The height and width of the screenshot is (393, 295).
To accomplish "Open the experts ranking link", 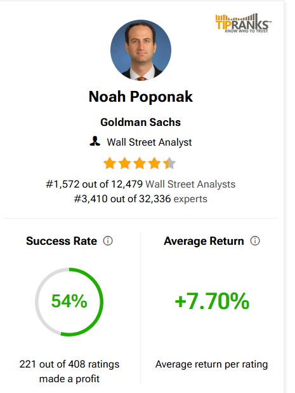I will pos(190,199).
